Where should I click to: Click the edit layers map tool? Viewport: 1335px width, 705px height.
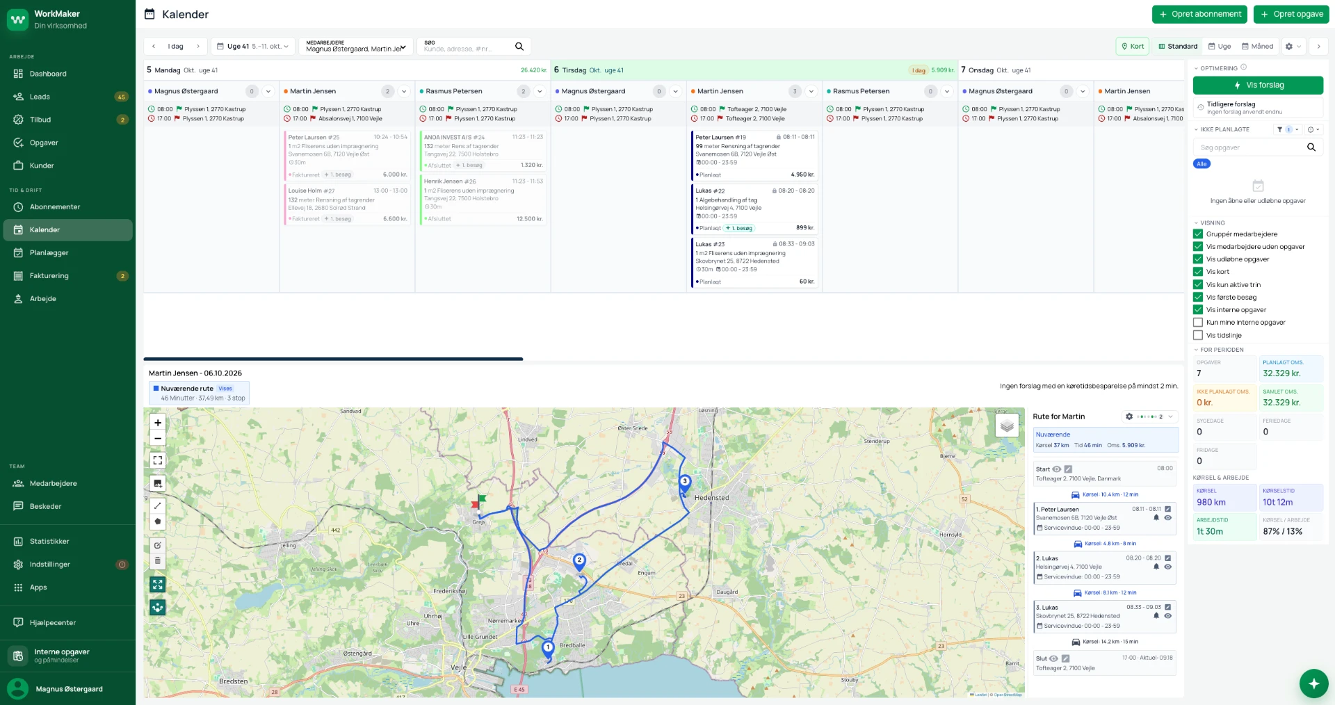pos(158,545)
